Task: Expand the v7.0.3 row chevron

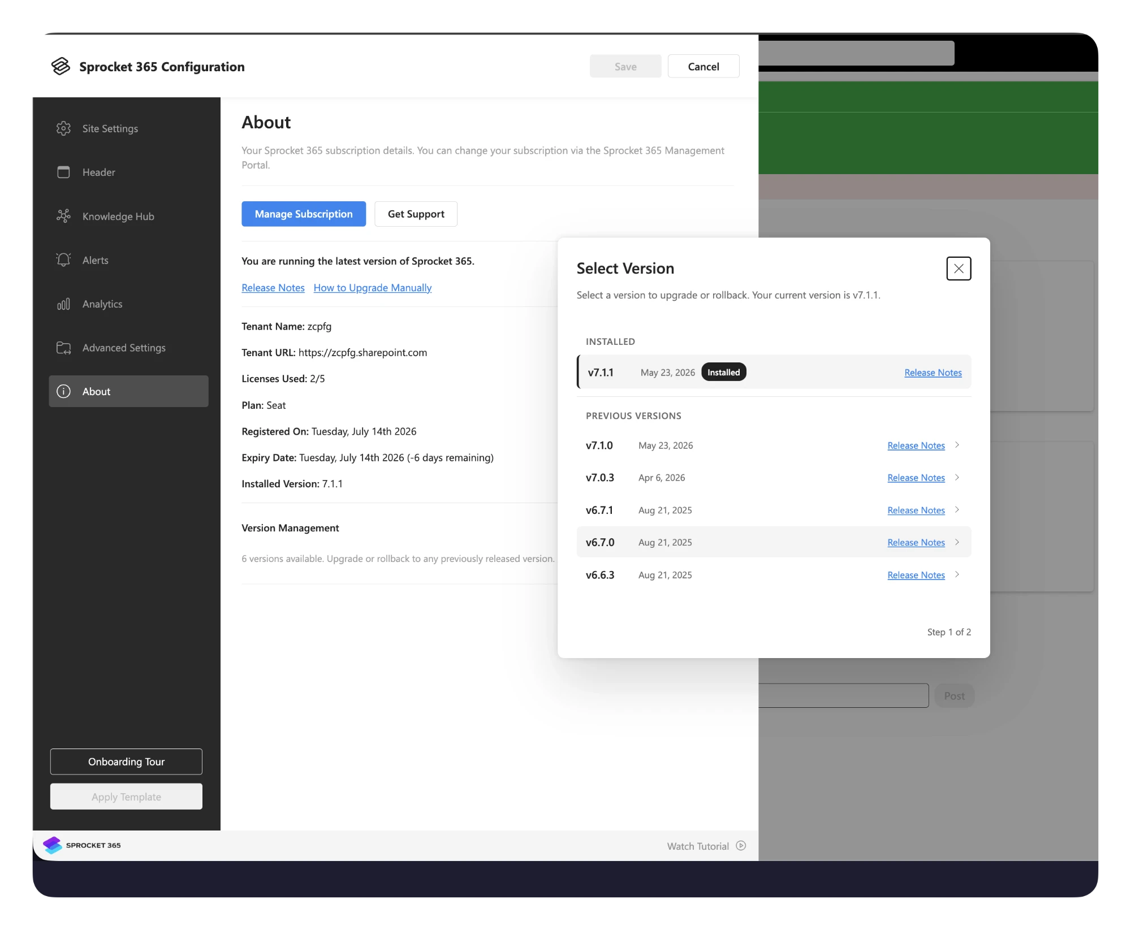Action: [957, 477]
